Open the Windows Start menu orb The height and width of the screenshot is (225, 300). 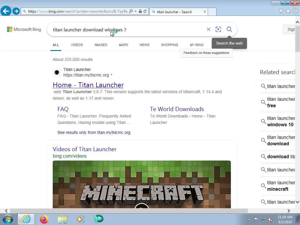click(x=8, y=219)
